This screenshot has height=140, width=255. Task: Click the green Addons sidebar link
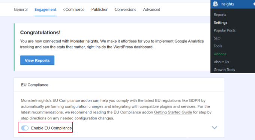[x=220, y=54]
